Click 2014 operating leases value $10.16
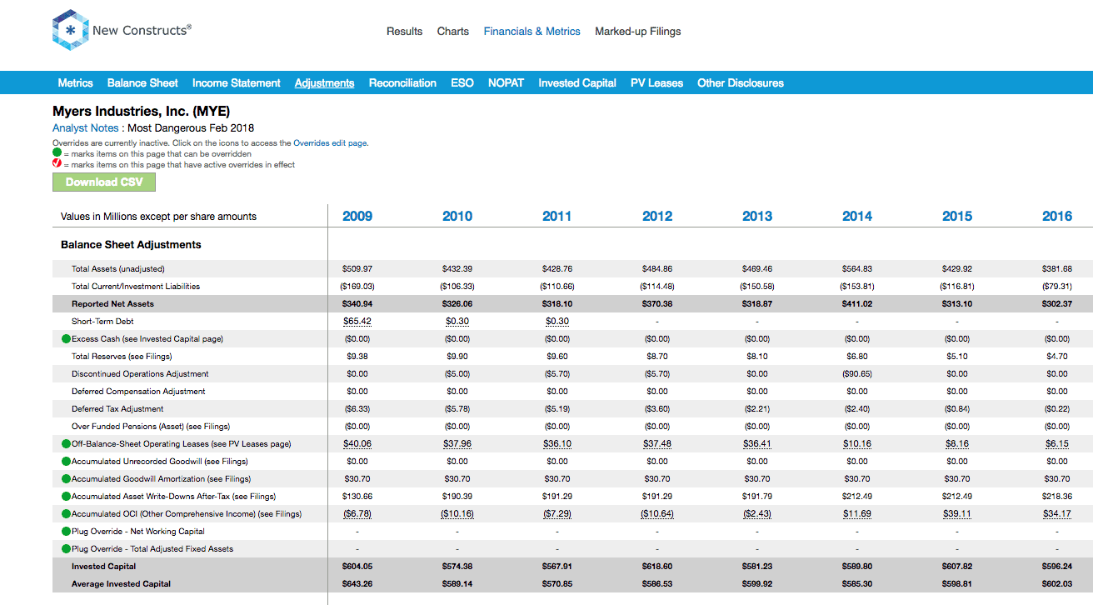This screenshot has height=605, width=1093. (x=857, y=444)
